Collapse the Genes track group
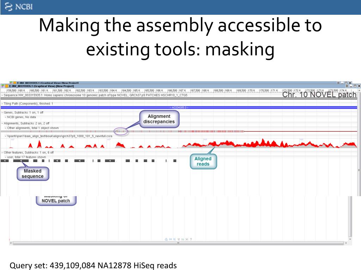This screenshot has width=361, height=270. point(2,112)
